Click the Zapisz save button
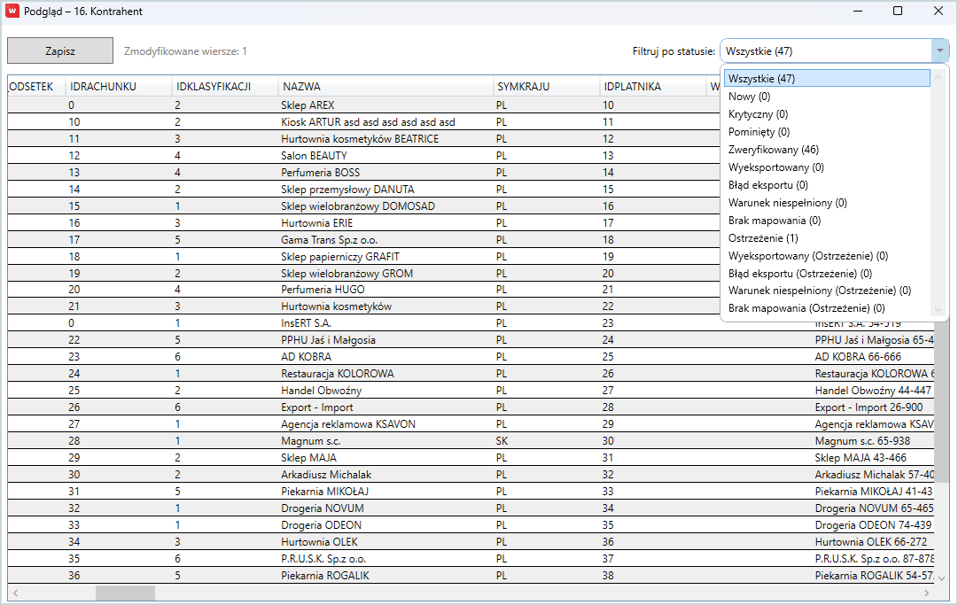The width and height of the screenshot is (958, 605). (60, 51)
